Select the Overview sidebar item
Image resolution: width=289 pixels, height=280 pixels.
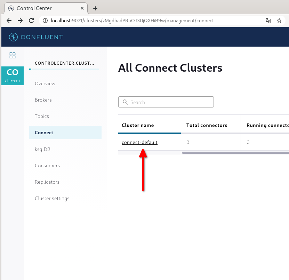coord(45,83)
